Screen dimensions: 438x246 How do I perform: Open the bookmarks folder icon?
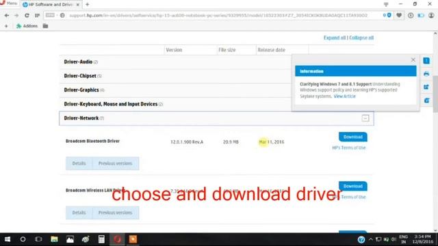tap(45, 26)
